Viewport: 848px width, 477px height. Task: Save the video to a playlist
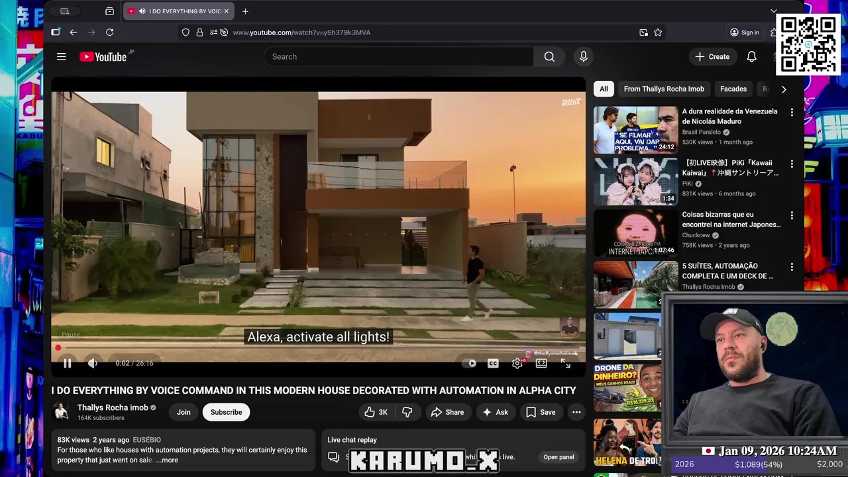(x=541, y=412)
